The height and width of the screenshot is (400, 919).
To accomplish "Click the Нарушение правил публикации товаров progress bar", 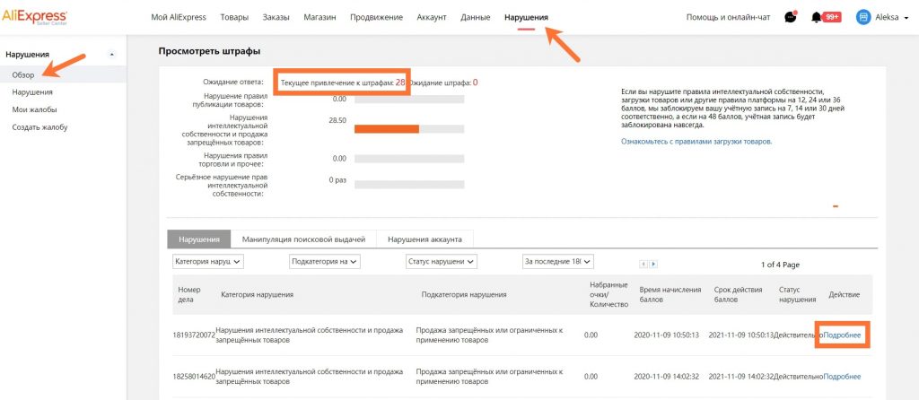I will (409, 100).
